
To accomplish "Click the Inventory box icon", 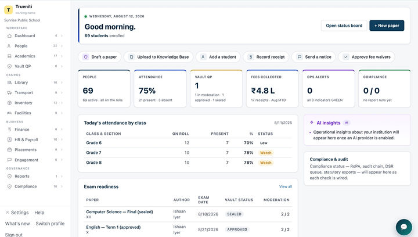I will (9, 103).
